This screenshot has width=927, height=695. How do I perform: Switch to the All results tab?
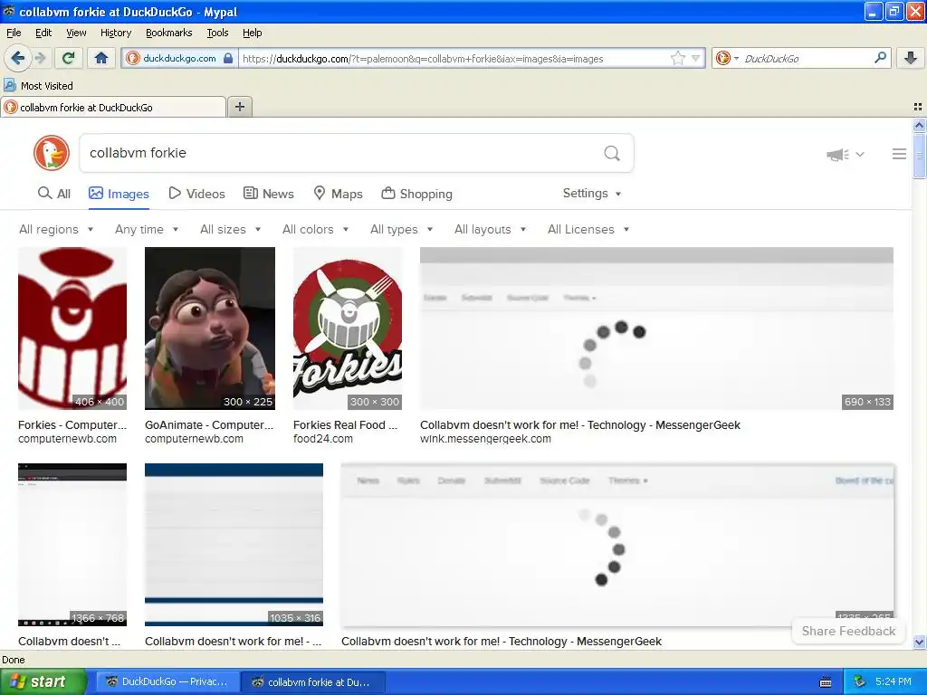(x=53, y=194)
